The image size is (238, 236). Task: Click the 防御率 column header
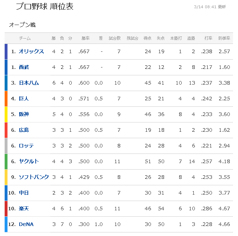(x=224, y=38)
